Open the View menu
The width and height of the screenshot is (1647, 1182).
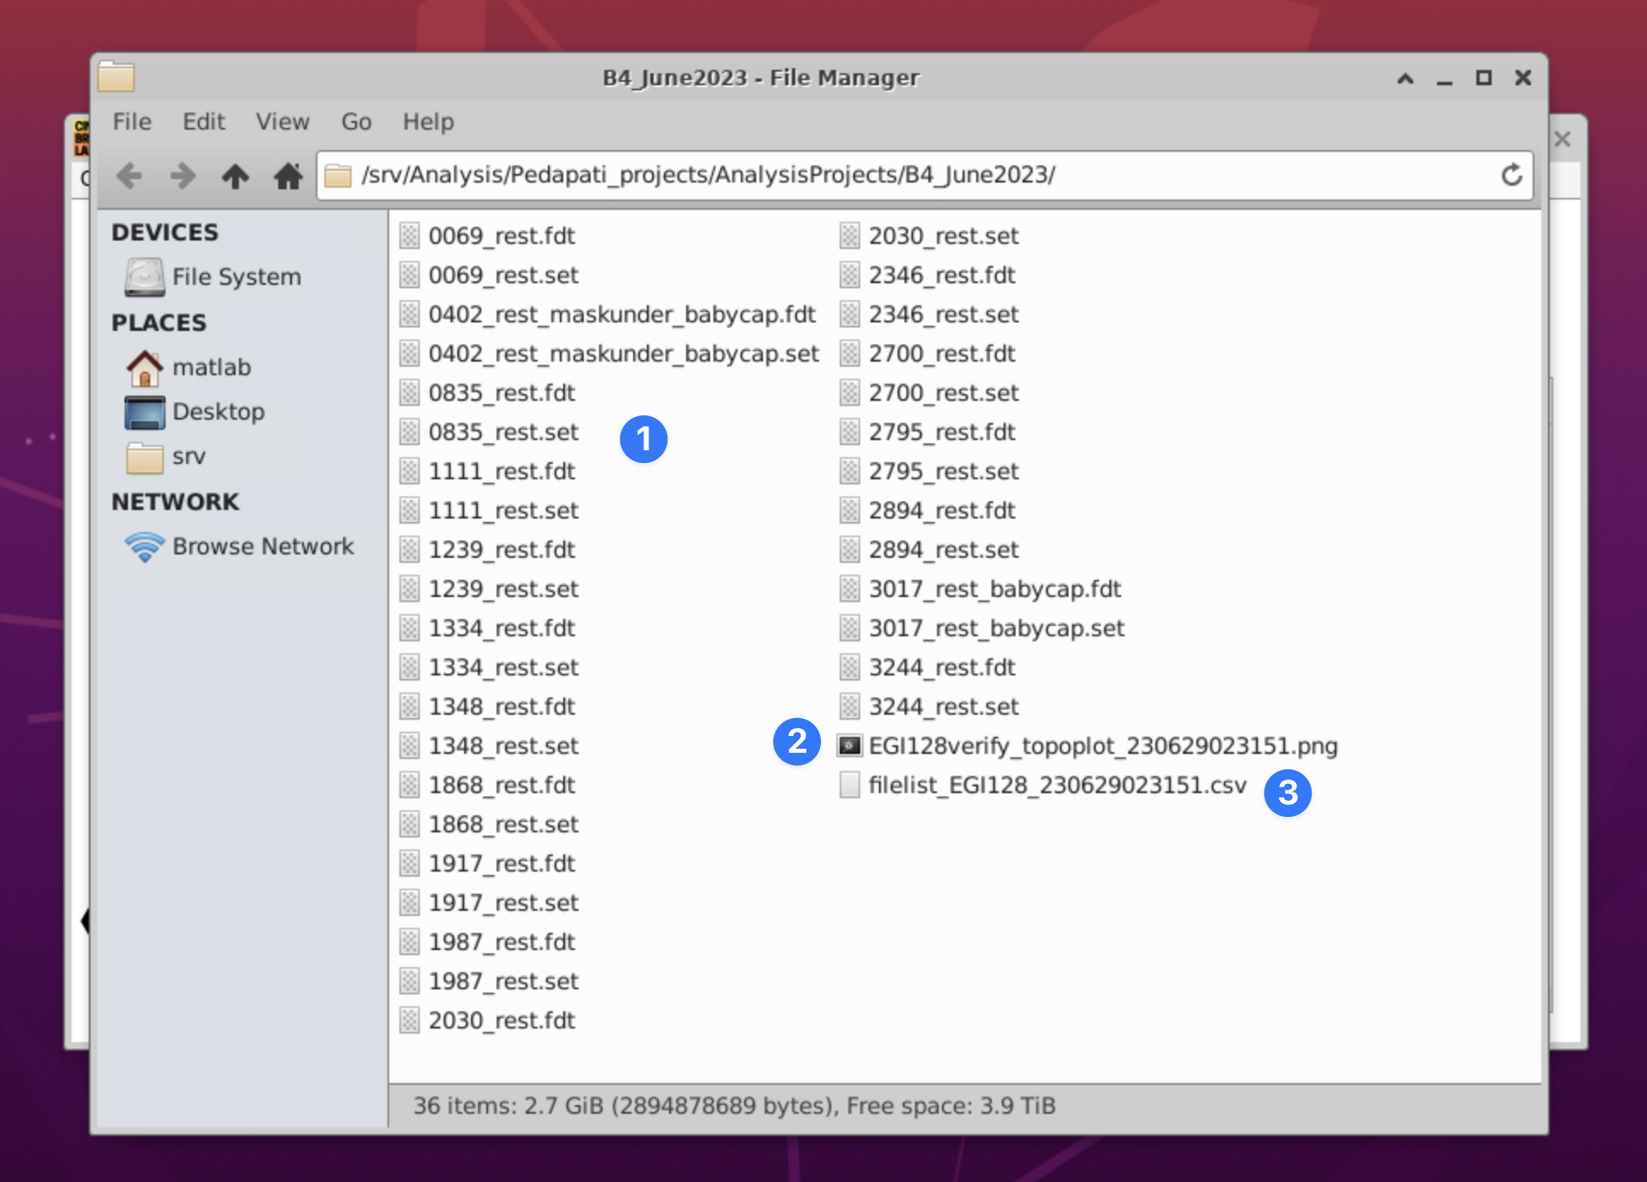(282, 122)
